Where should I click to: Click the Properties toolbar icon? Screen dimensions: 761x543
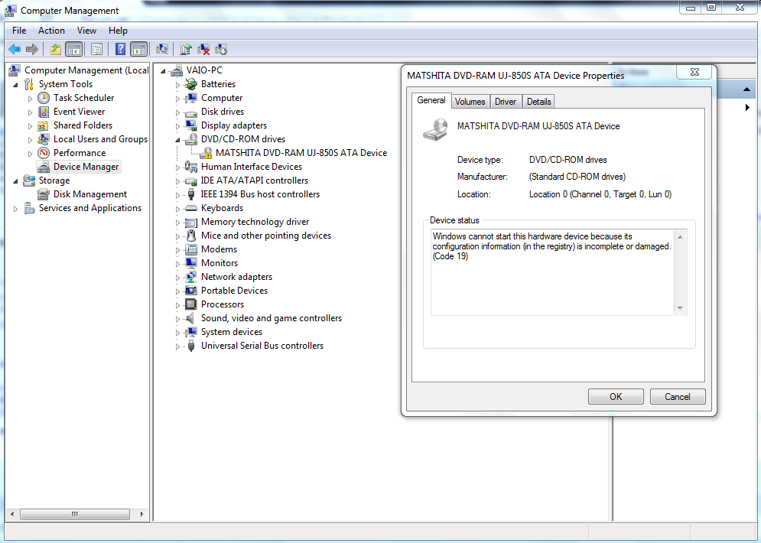point(96,49)
